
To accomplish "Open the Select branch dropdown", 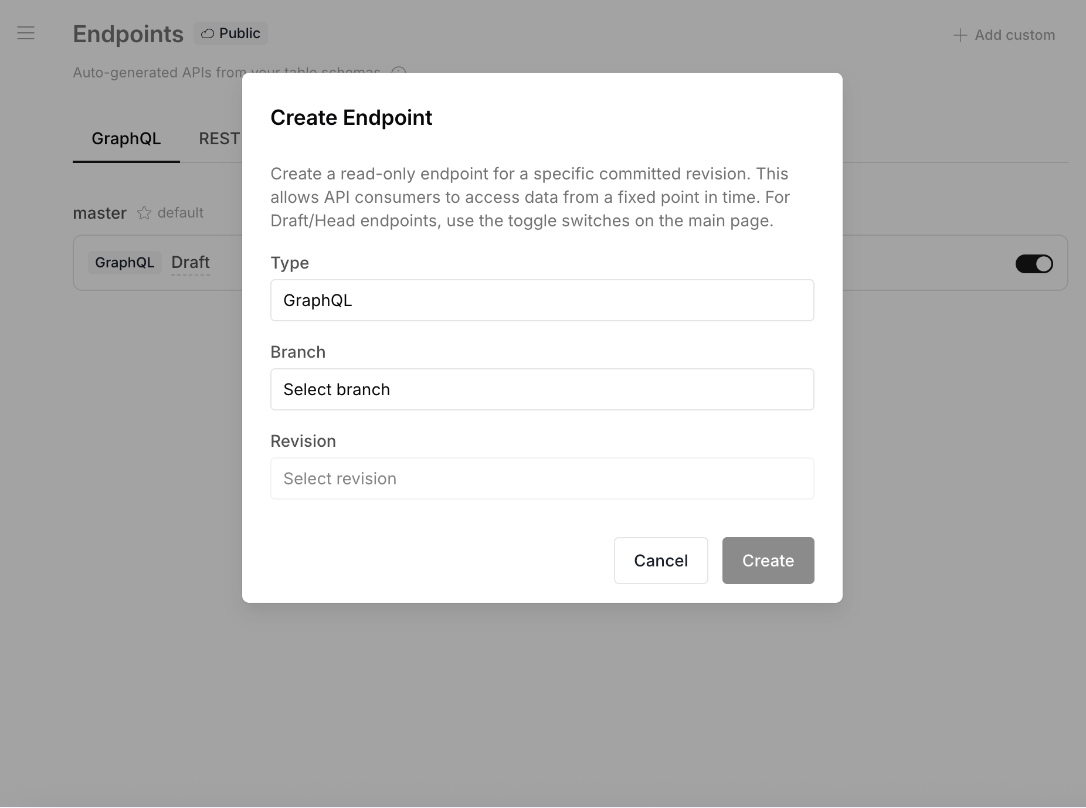I will (x=541, y=389).
